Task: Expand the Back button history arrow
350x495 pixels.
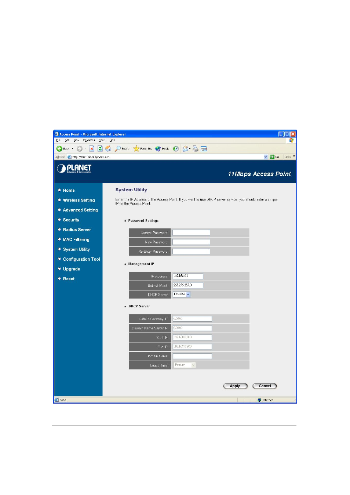Action: pos(72,149)
